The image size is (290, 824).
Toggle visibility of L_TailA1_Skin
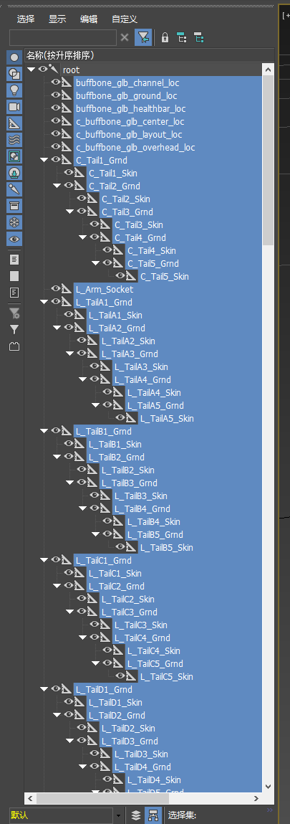click(68, 315)
